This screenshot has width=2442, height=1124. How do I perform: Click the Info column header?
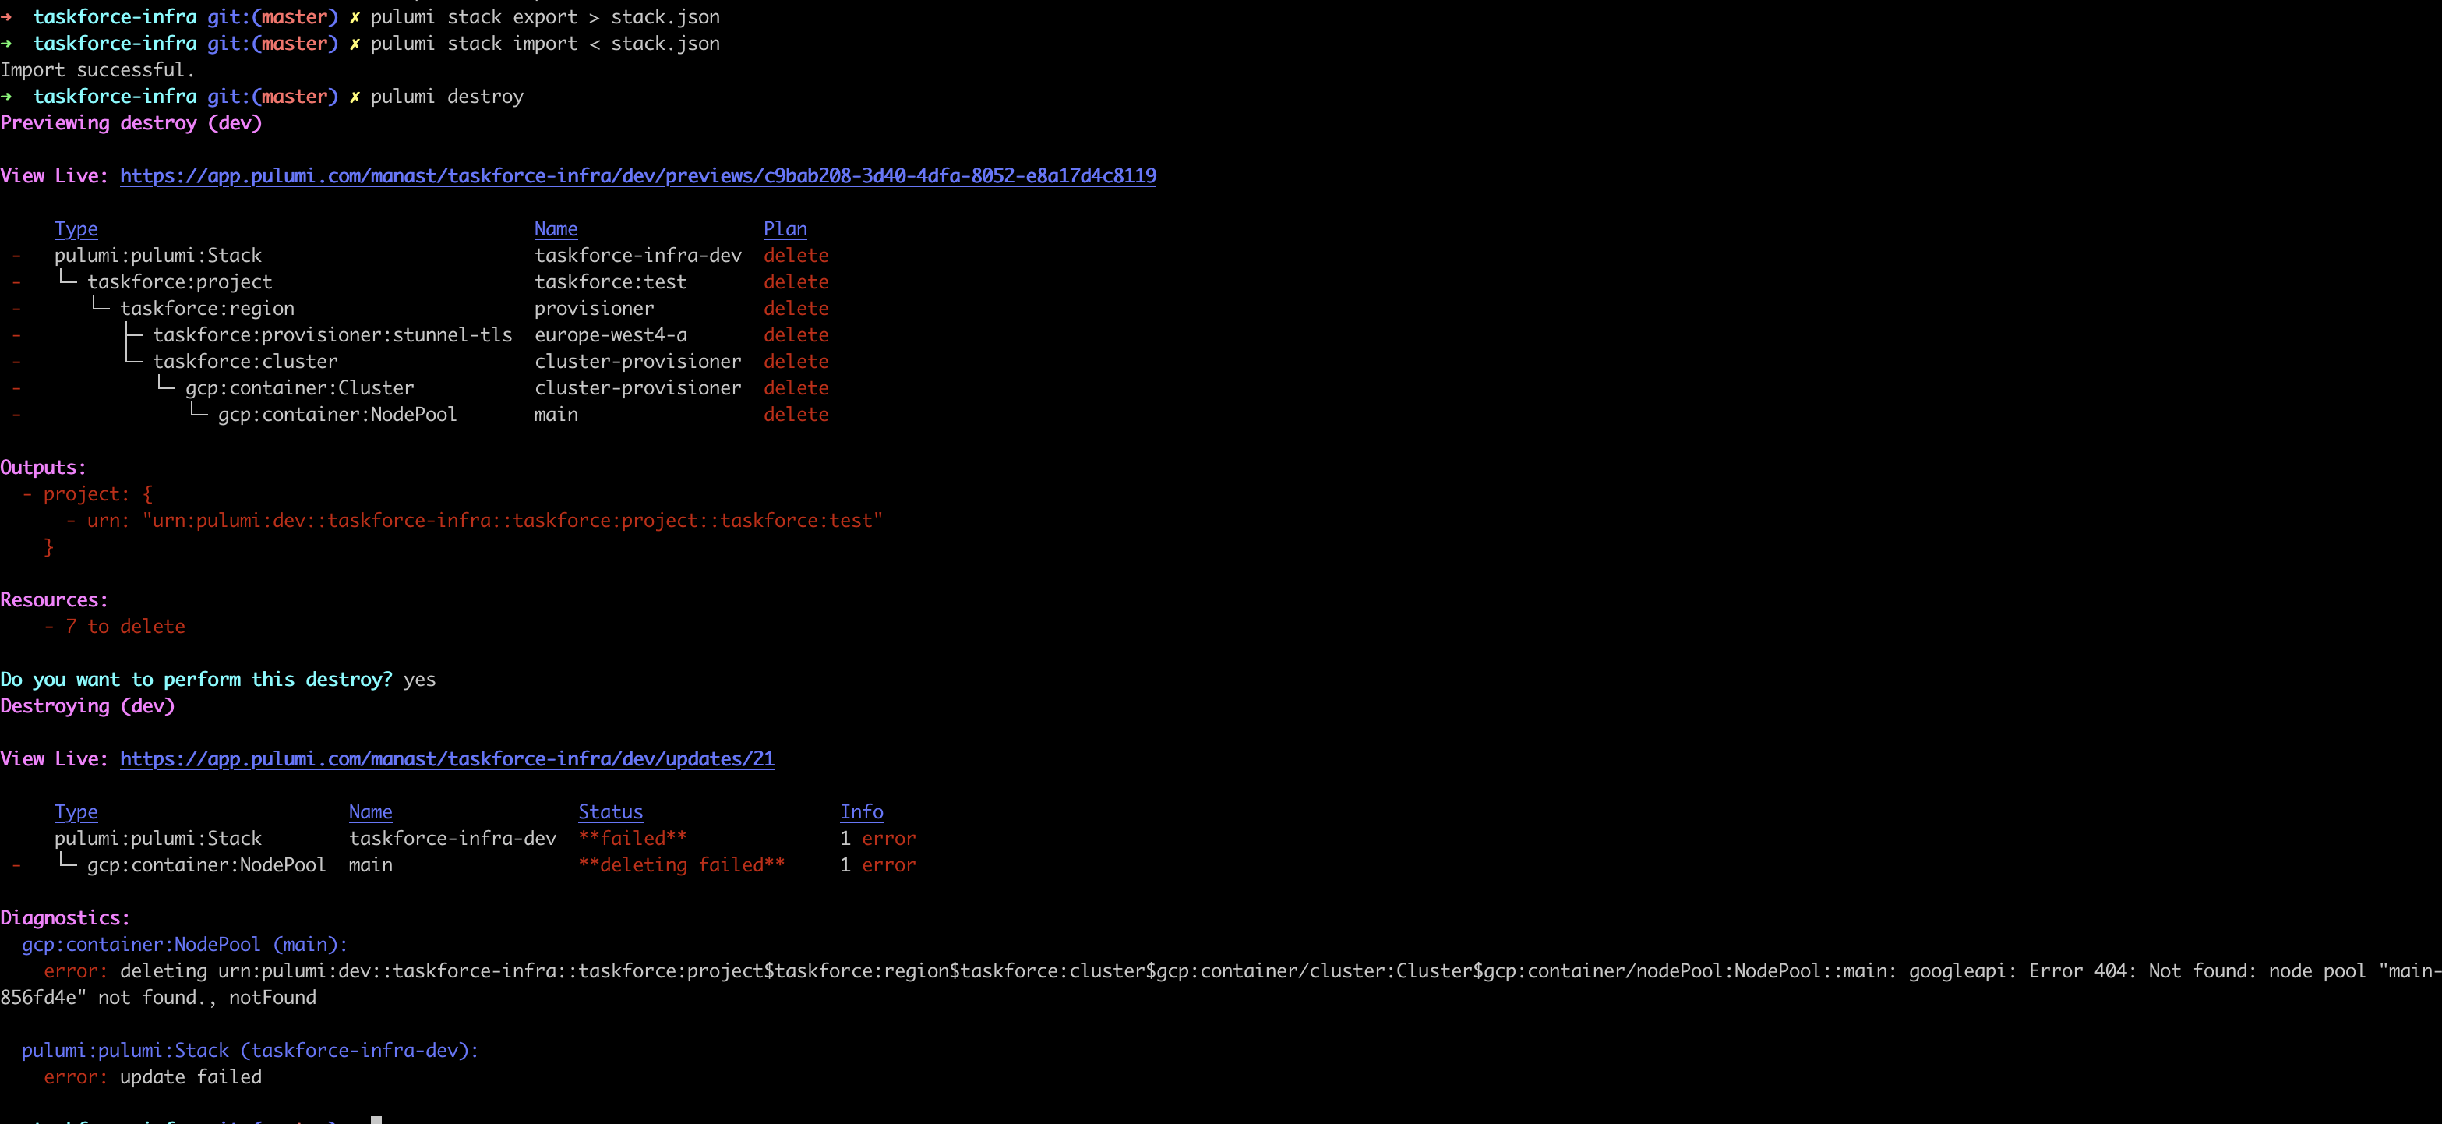tap(862, 812)
